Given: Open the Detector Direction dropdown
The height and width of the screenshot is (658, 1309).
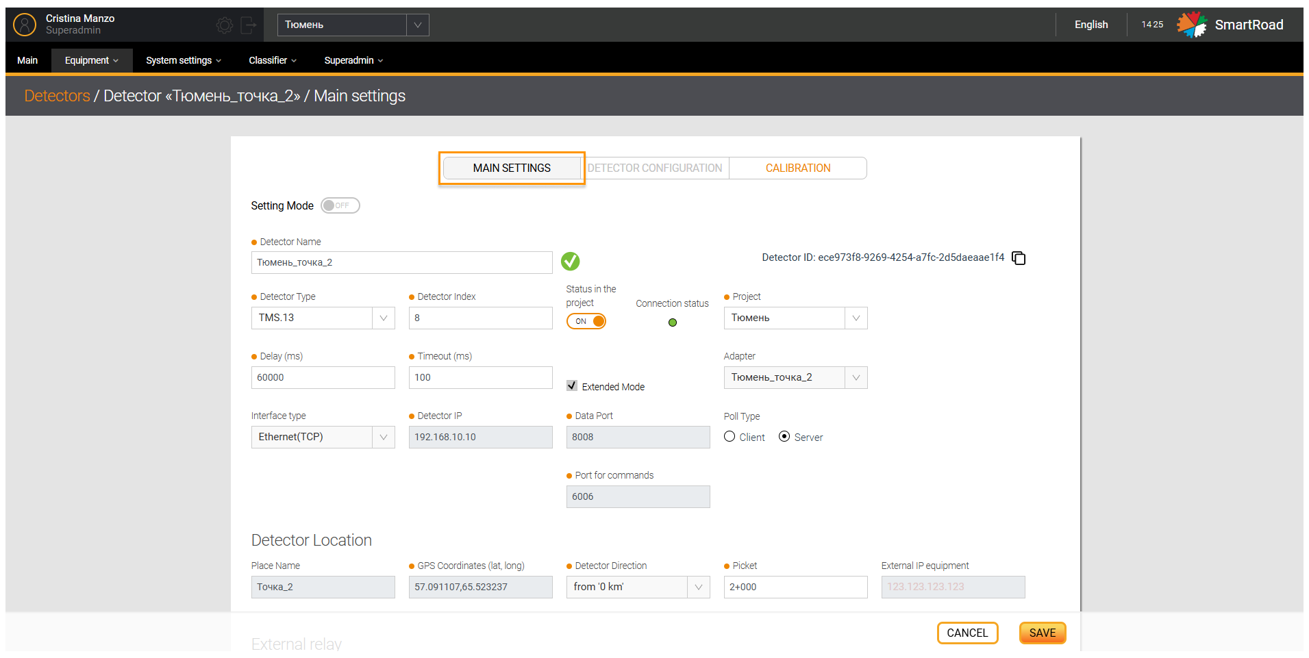Looking at the screenshot, I should (x=638, y=587).
